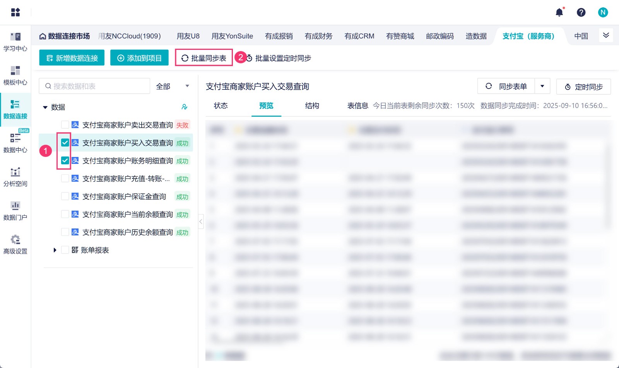Click 批量同步表 button
Viewport: 619px width, 368px height.
click(204, 58)
